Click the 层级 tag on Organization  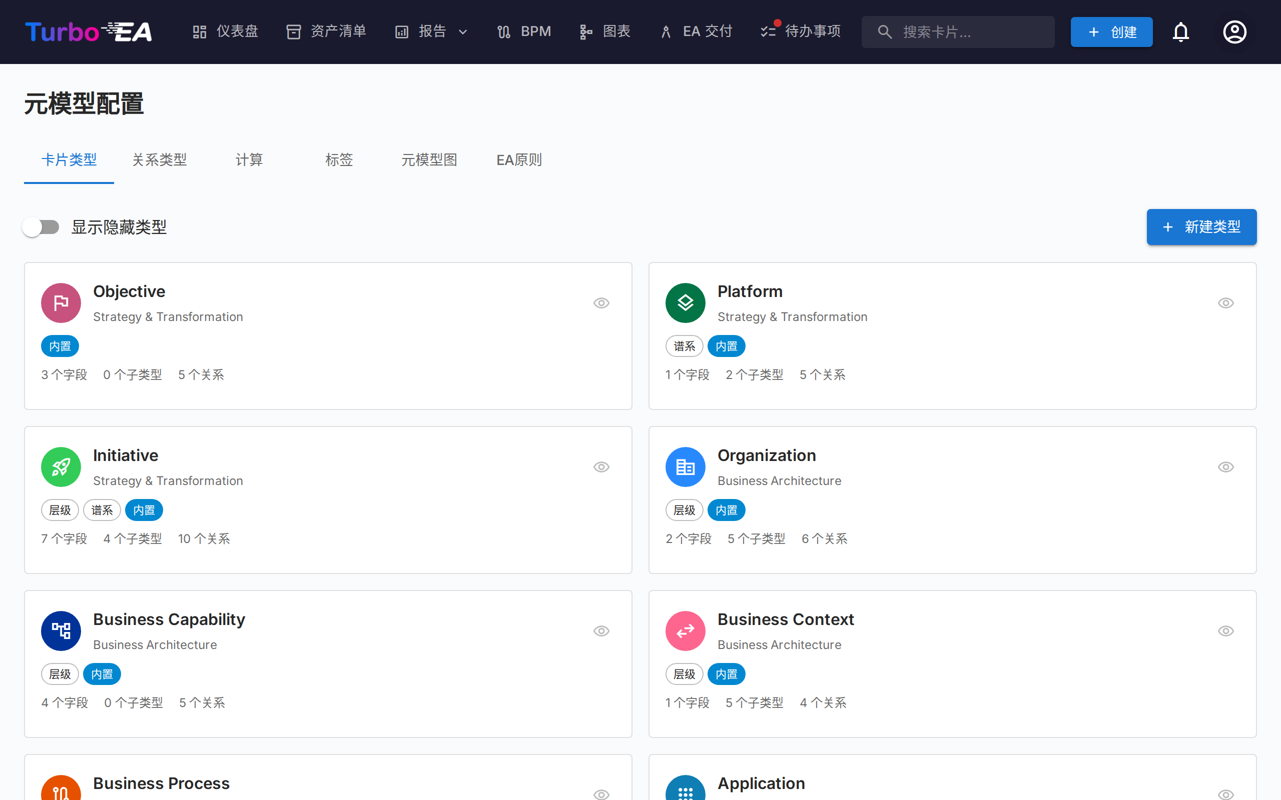pyautogui.click(x=684, y=509)
